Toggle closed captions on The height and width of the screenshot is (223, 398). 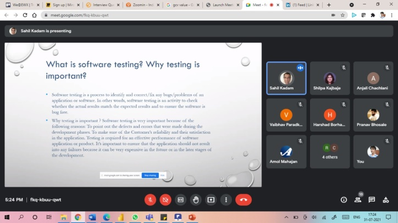[x=180, y=200]
